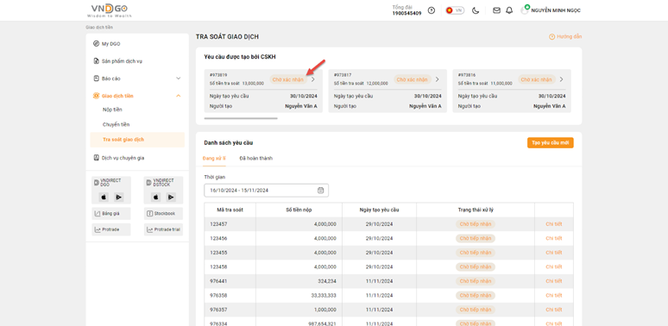
Task: Click the VNDGO logo
Action: [109, 10]
